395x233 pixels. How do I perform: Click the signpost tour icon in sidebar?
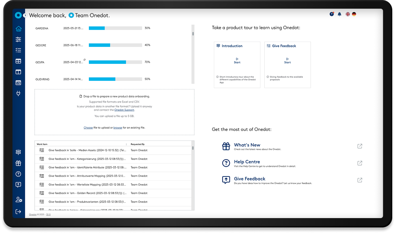click(x=18, y=152)
